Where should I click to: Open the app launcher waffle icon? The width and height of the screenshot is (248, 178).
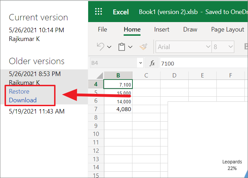pyautogui.click(x=98, y=12)
